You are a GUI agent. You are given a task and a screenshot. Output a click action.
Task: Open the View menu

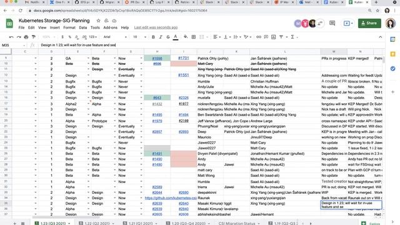(42, 27)
